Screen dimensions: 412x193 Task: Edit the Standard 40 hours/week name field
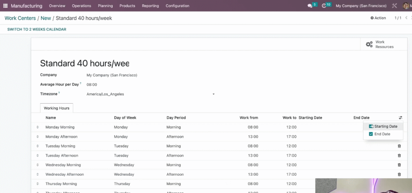(x=84, y=63)
